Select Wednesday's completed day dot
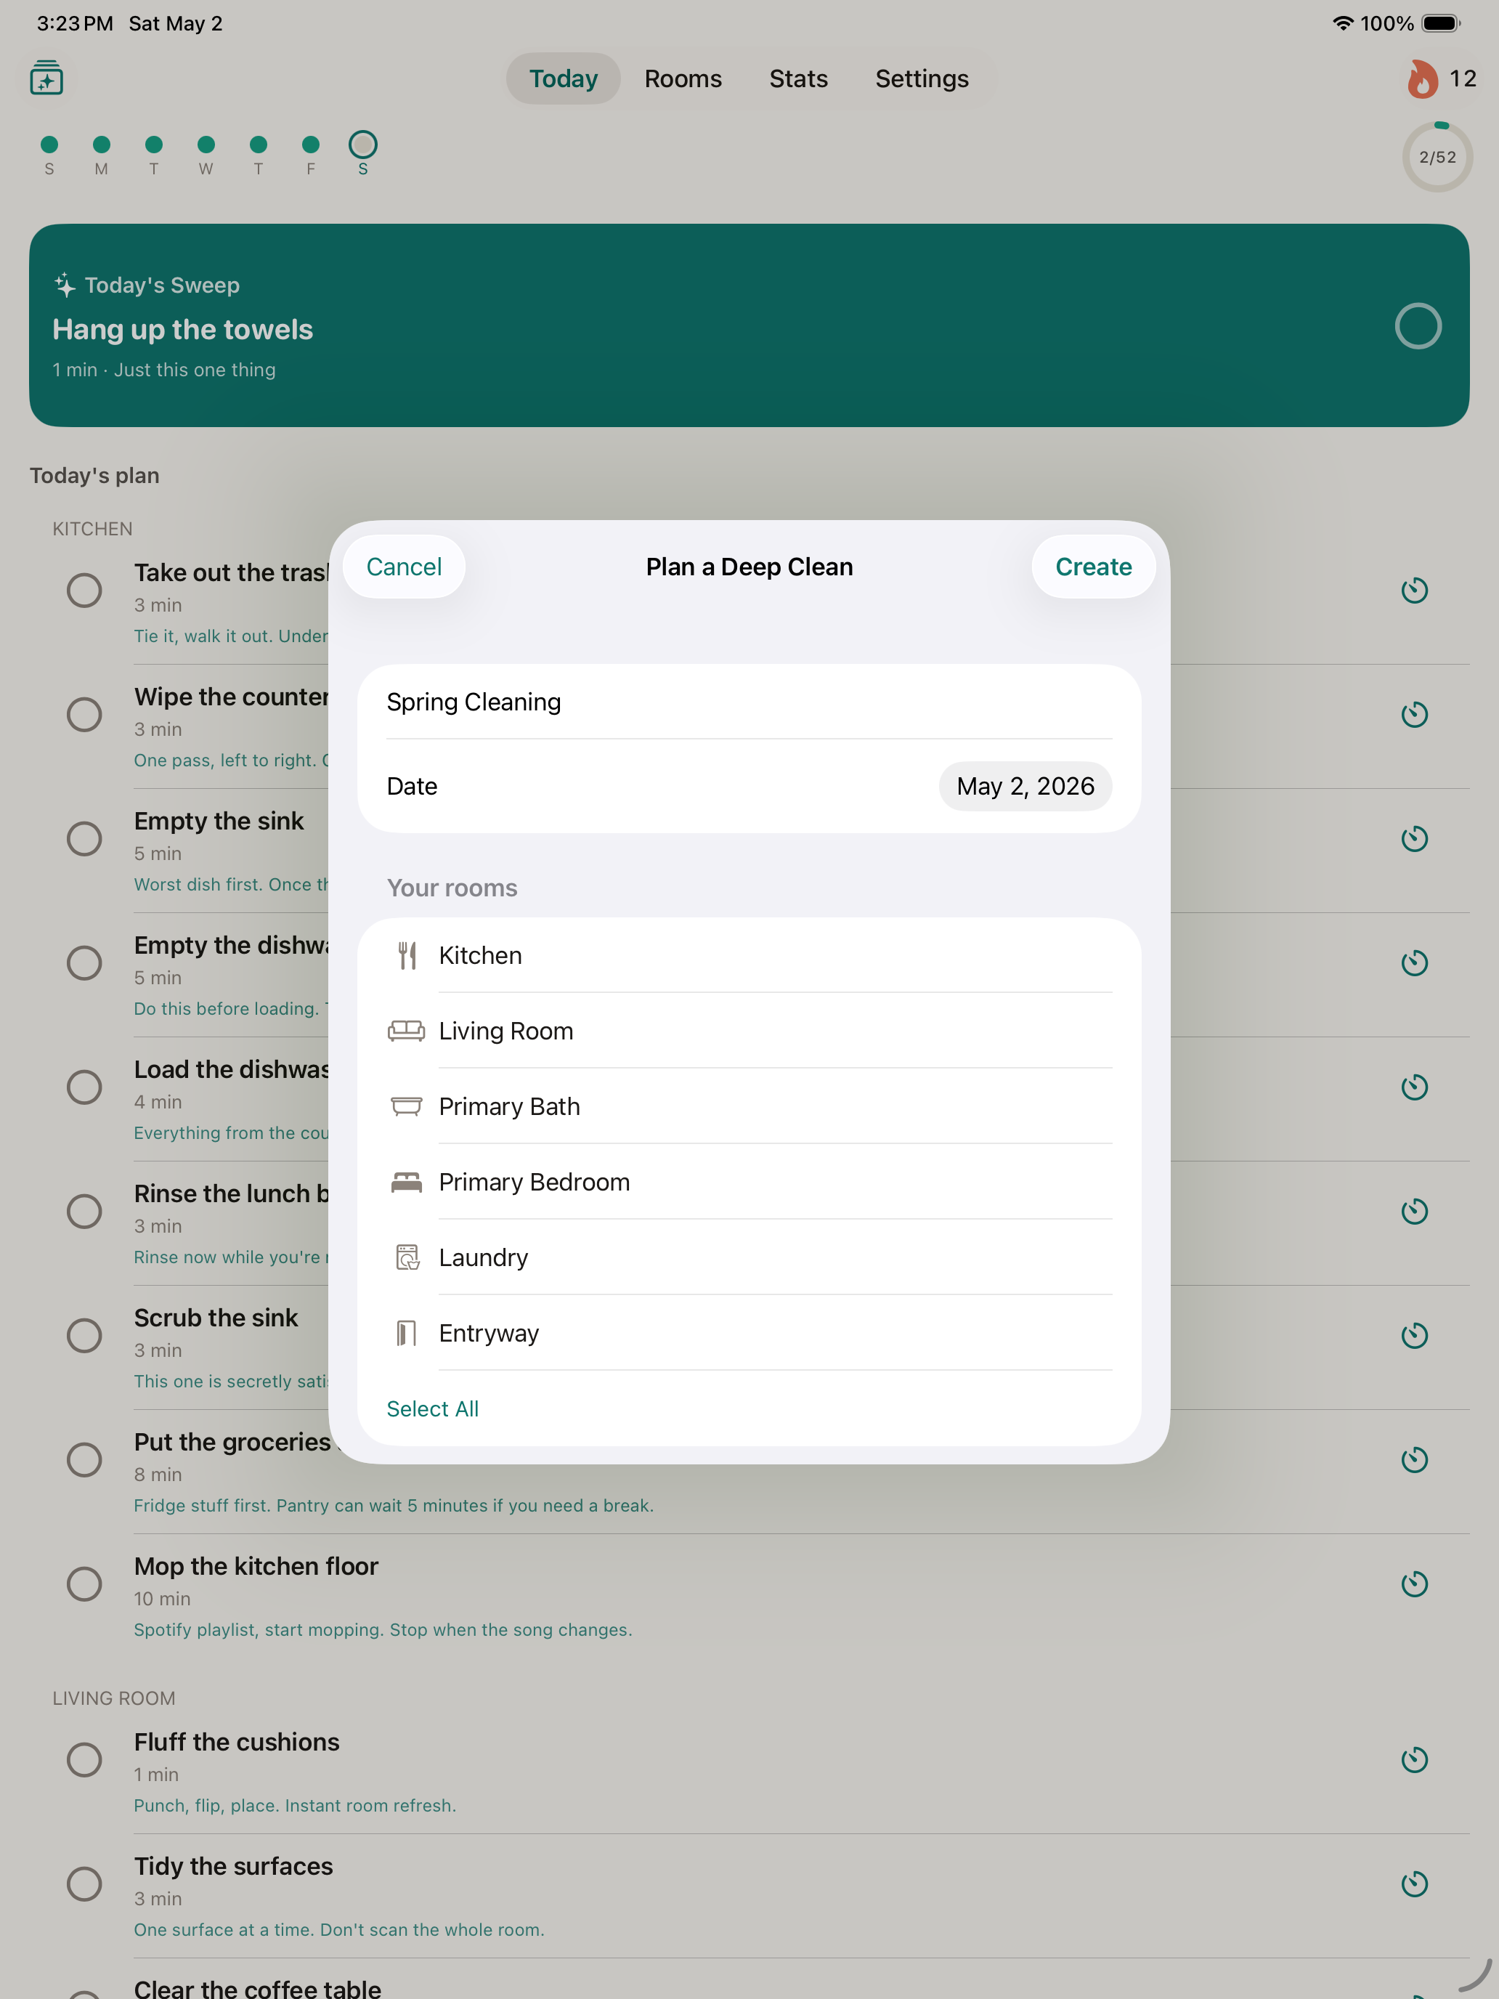Screen dimensions: 1499x1999 [x=206, y=145]
